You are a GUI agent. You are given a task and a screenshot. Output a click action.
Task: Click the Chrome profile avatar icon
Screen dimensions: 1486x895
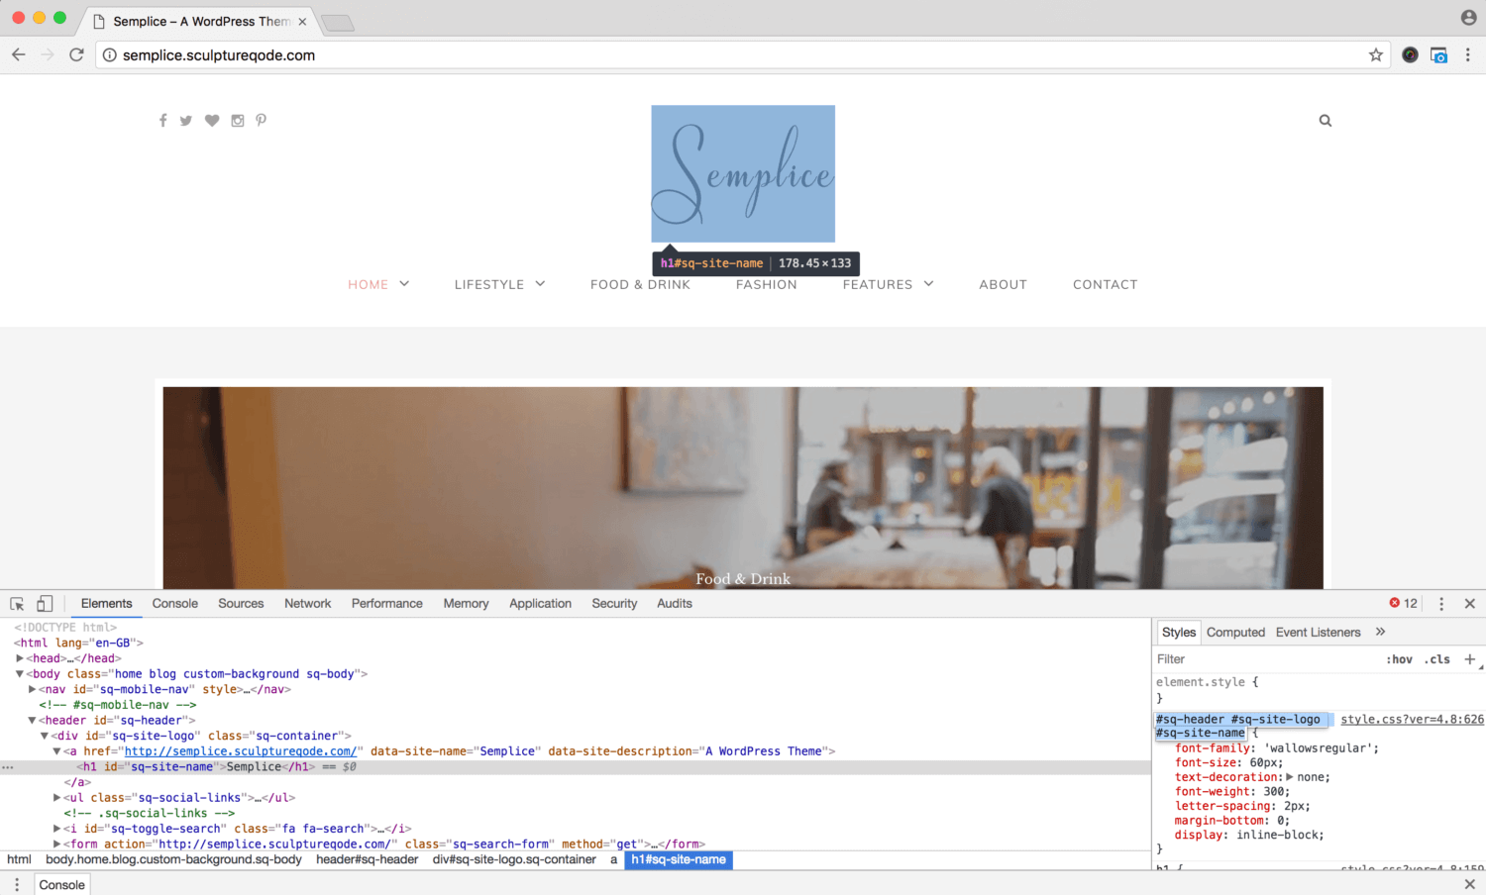(1469, 18)
